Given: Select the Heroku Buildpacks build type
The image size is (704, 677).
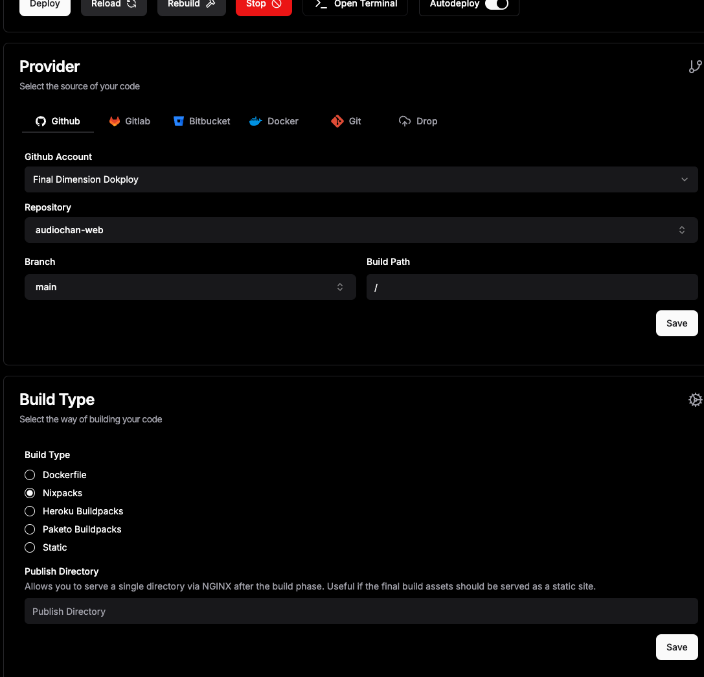Looking at the screenshot, I should (30, 511).
